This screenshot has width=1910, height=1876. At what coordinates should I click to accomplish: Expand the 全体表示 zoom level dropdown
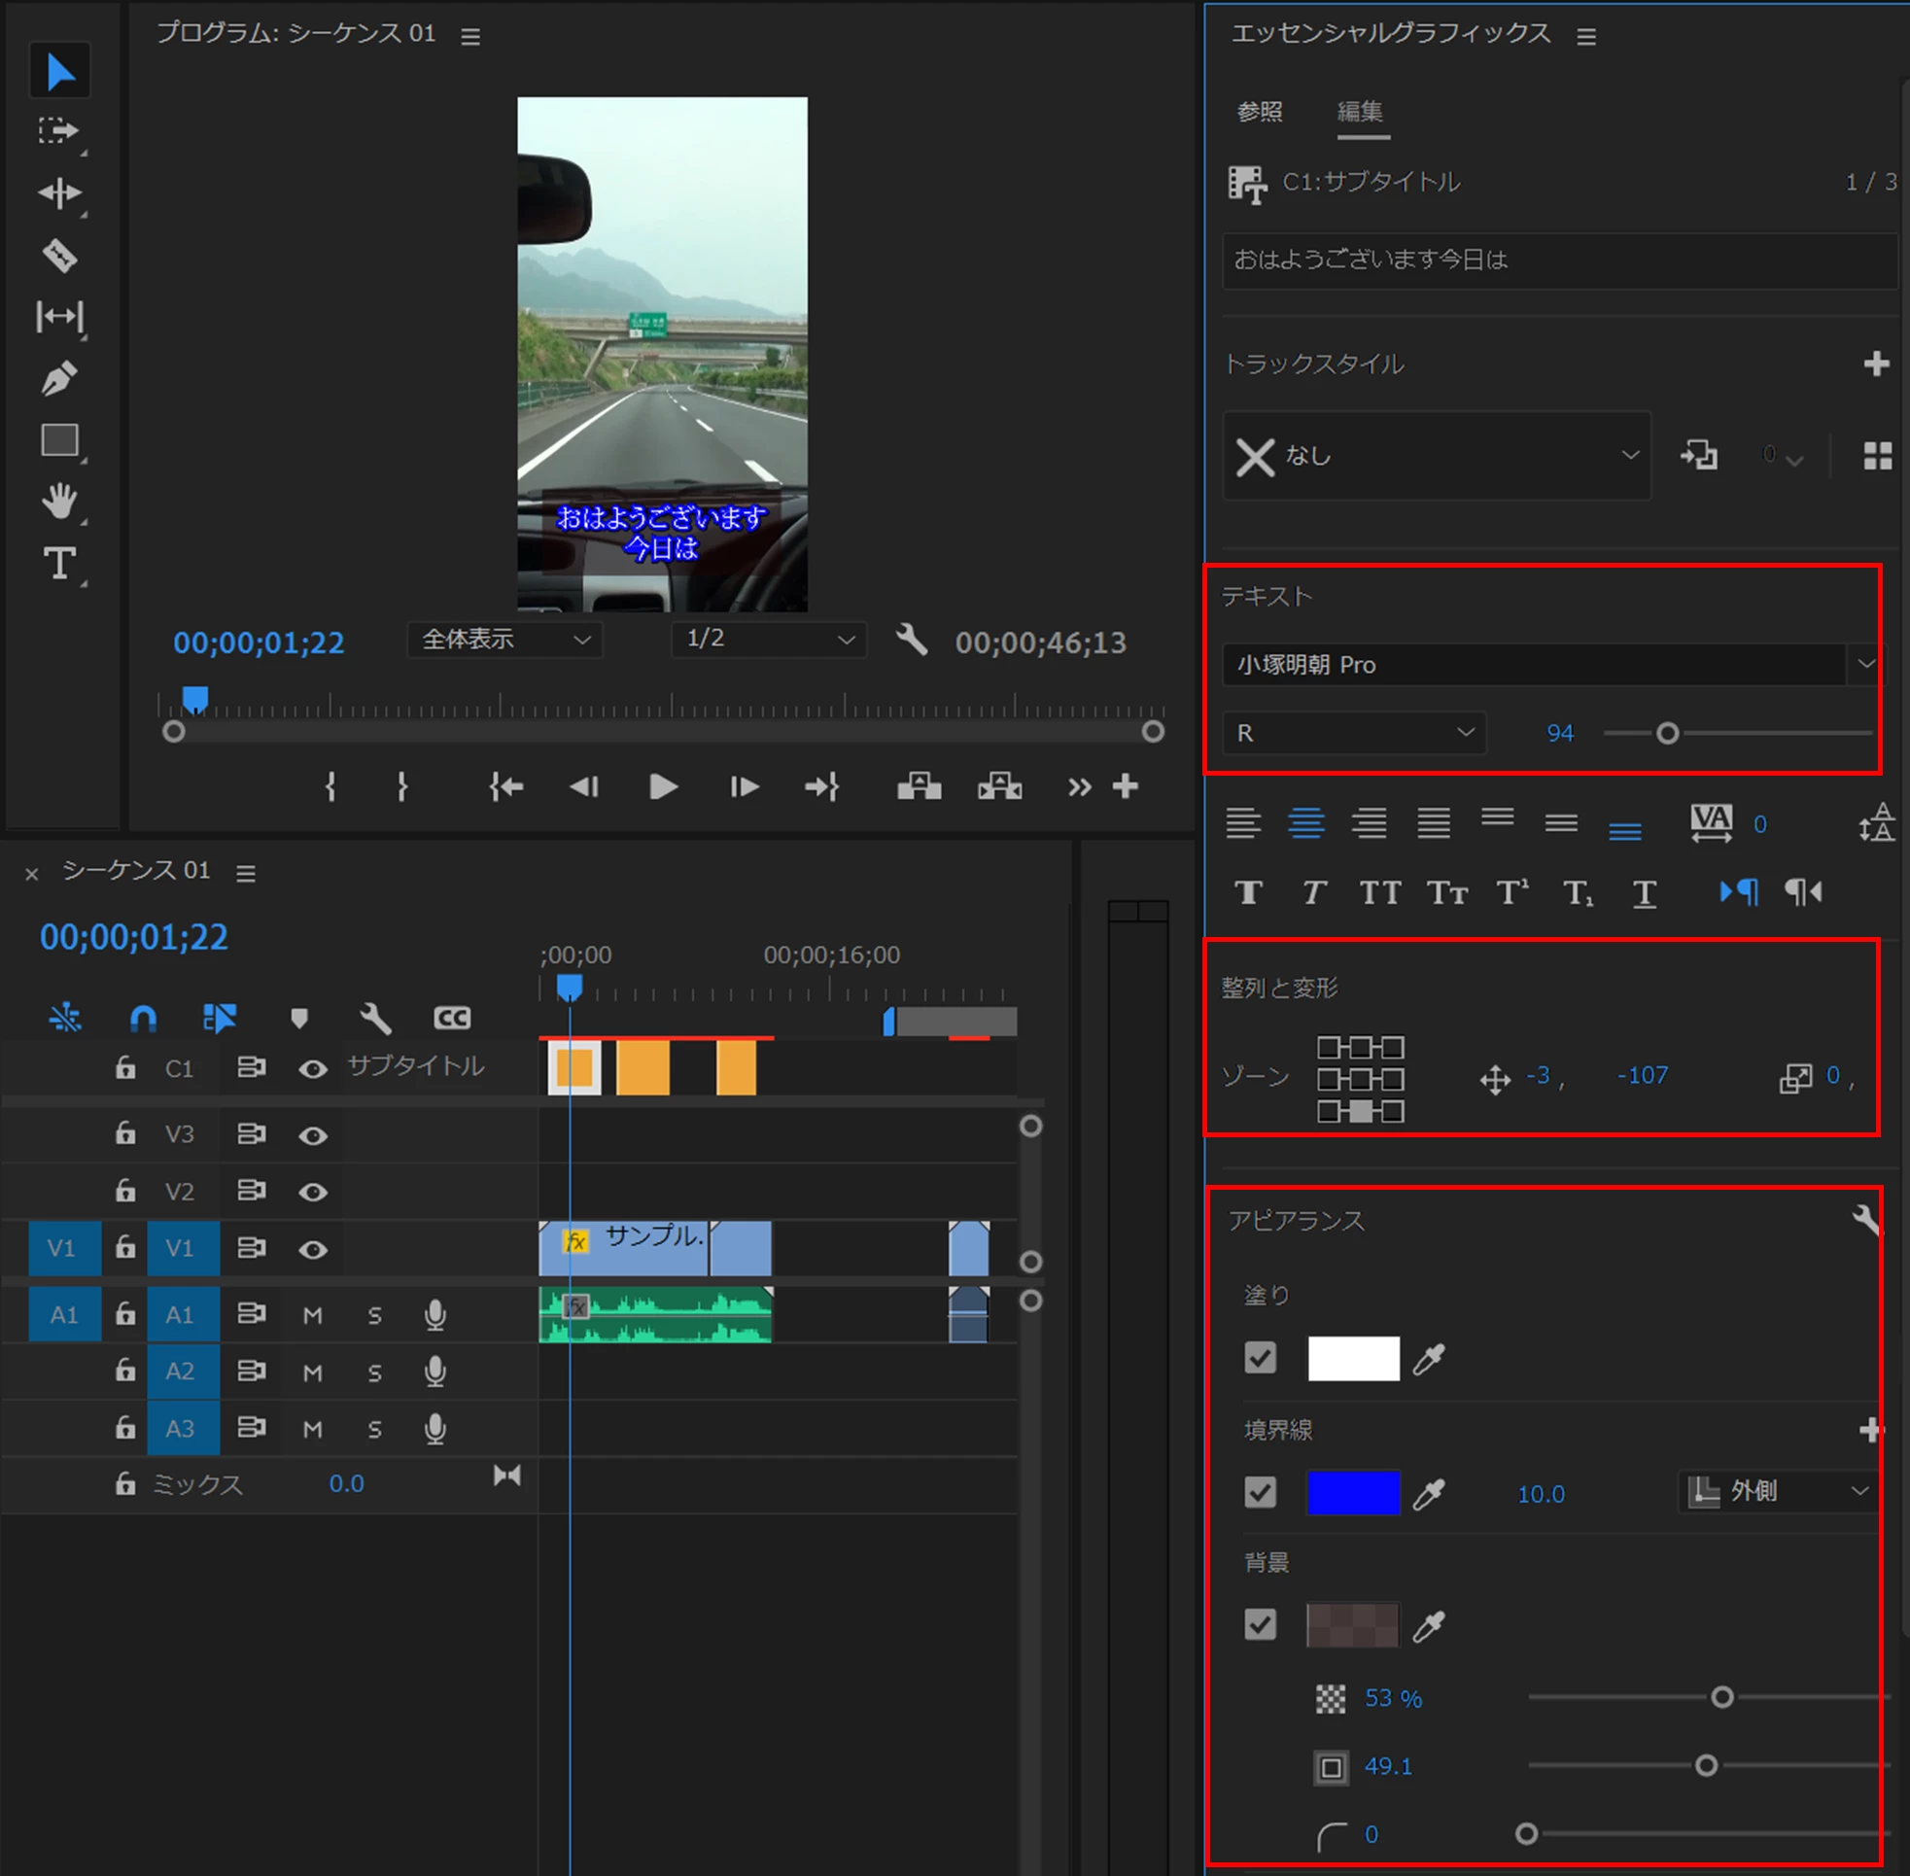coord(504,640)
